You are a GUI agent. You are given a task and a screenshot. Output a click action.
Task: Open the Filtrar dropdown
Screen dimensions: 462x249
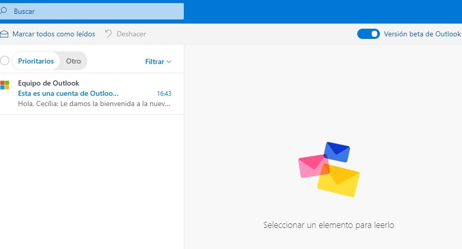[158, 61]
